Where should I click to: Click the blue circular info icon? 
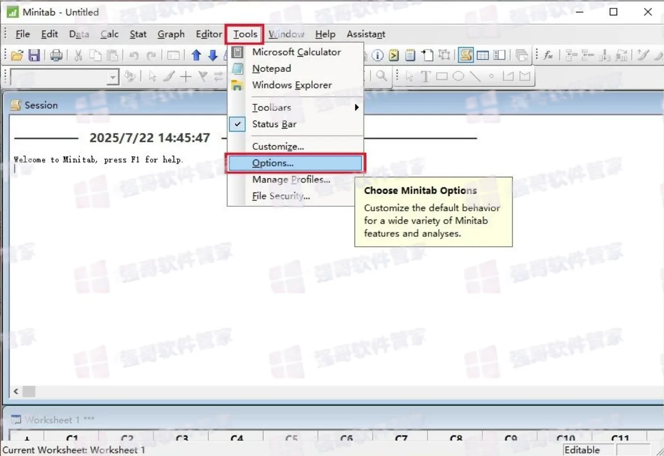pyautogui.click(x=377, y=55)
